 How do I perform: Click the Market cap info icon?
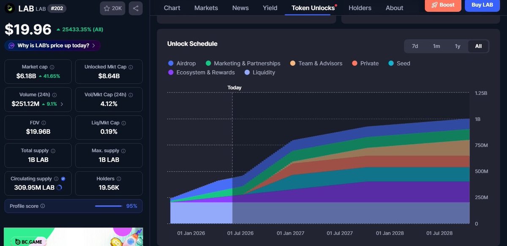52,67
